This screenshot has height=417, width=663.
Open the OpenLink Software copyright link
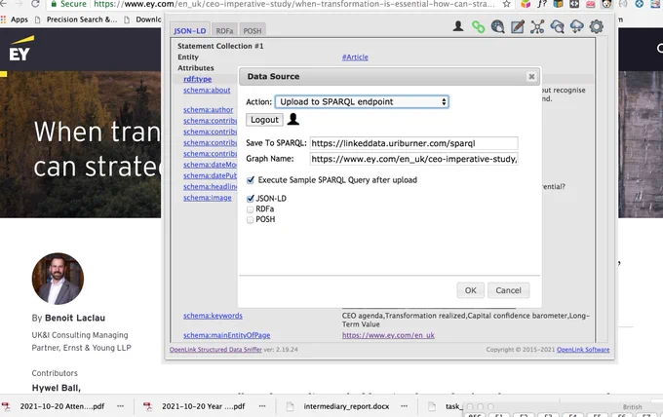click(x=583, y=350)
